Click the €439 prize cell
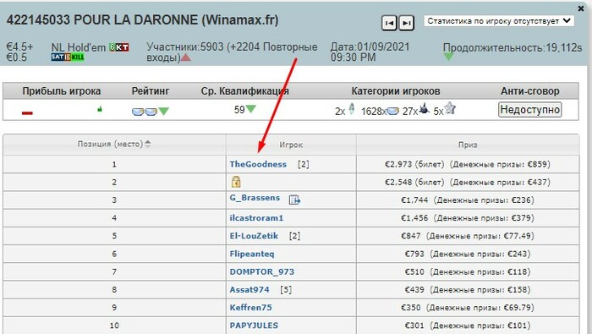This screenshot has width=592, height=334. [468, 289]
